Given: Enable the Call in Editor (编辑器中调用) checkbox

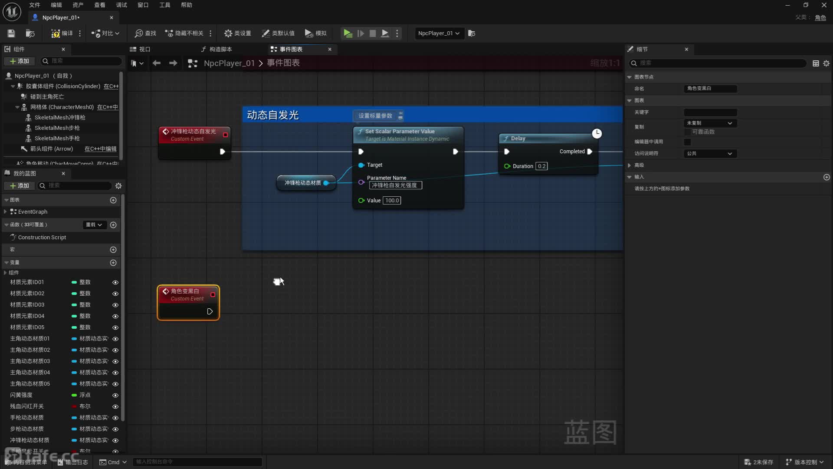Looking at the screenshot, I should click(x=687, y=142).
